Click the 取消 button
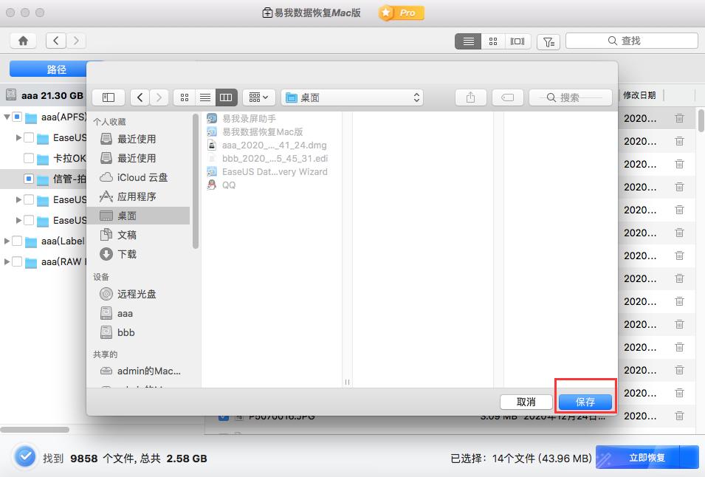This screenshot has width=705, height=477. click(526, 402)
